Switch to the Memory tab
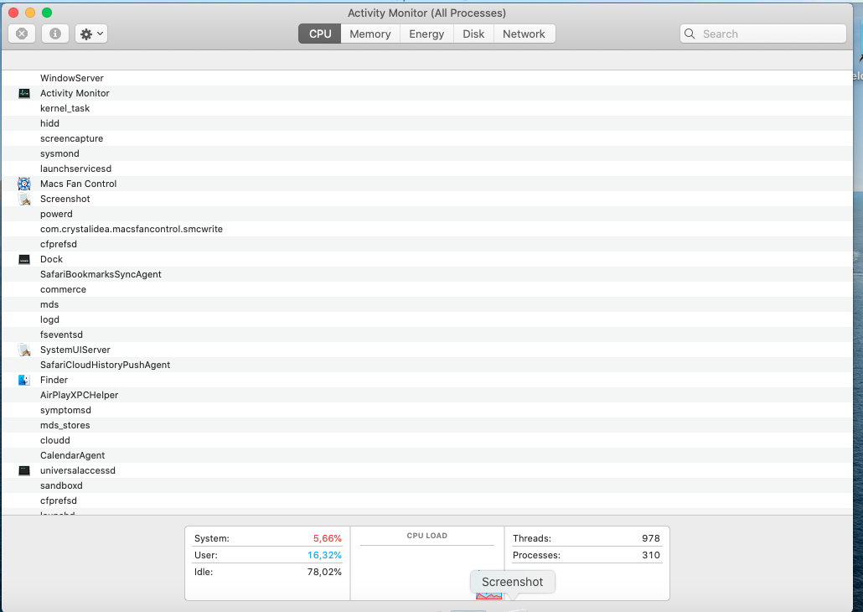This screenshot has width=863, height=612. point(369,34)
